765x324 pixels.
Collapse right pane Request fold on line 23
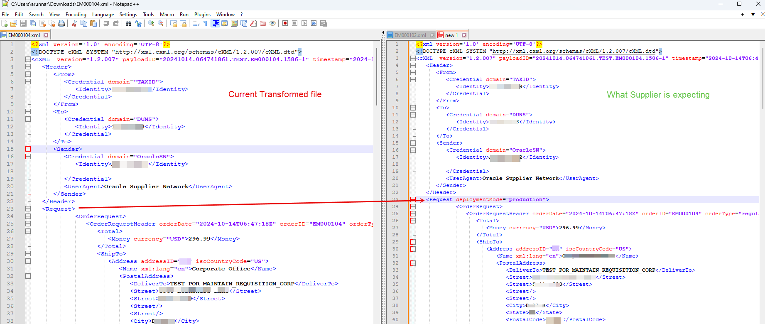pos(413,199)
